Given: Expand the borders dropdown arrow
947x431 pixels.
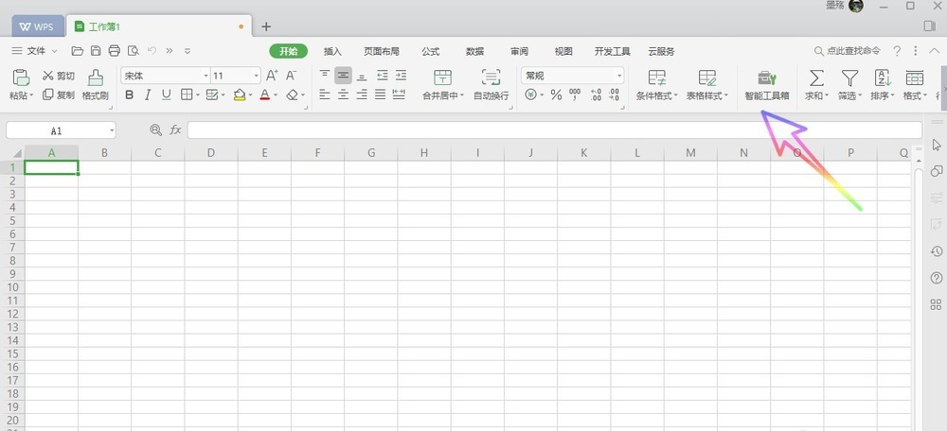Looking at the screenshot, I should (x=198, y=95).
